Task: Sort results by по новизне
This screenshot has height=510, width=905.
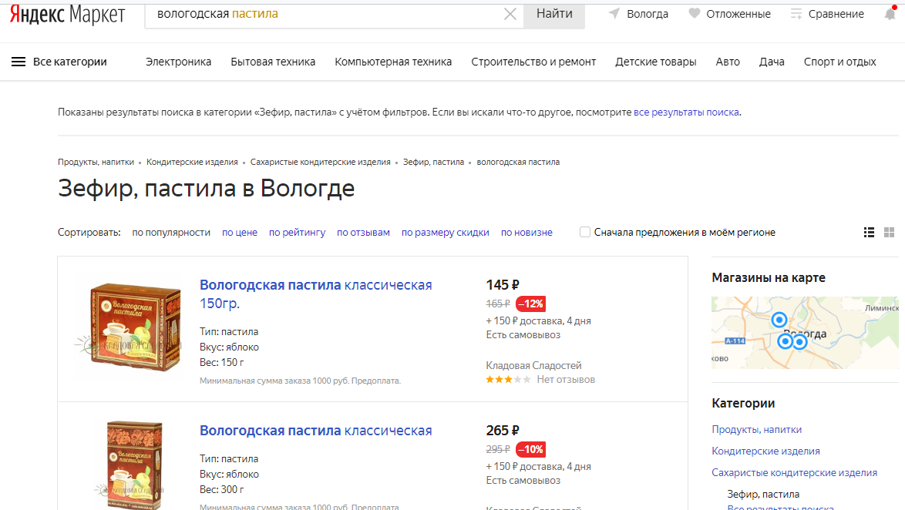Action: tap(527, 233)
